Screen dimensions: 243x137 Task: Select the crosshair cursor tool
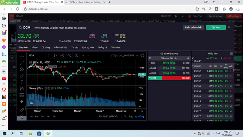pos(22,56)
